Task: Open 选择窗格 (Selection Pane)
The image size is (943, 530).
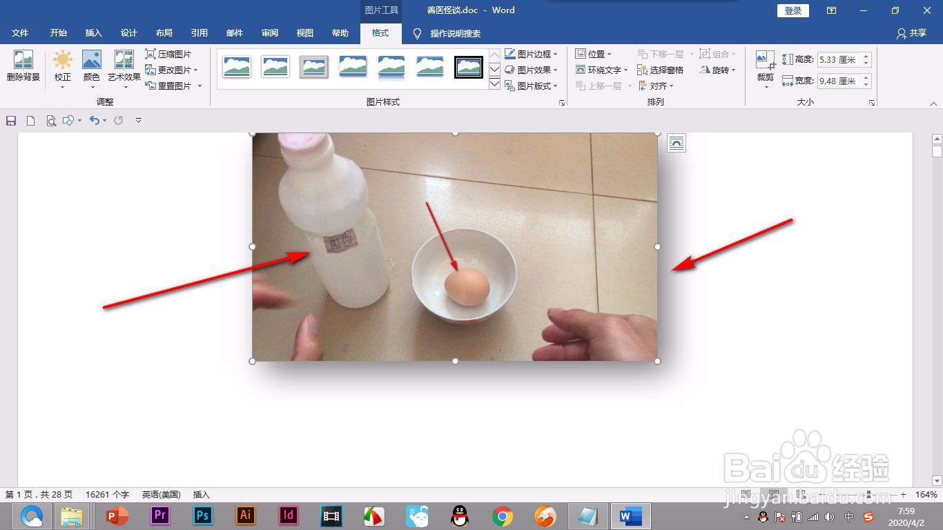Action: (659, 70)
